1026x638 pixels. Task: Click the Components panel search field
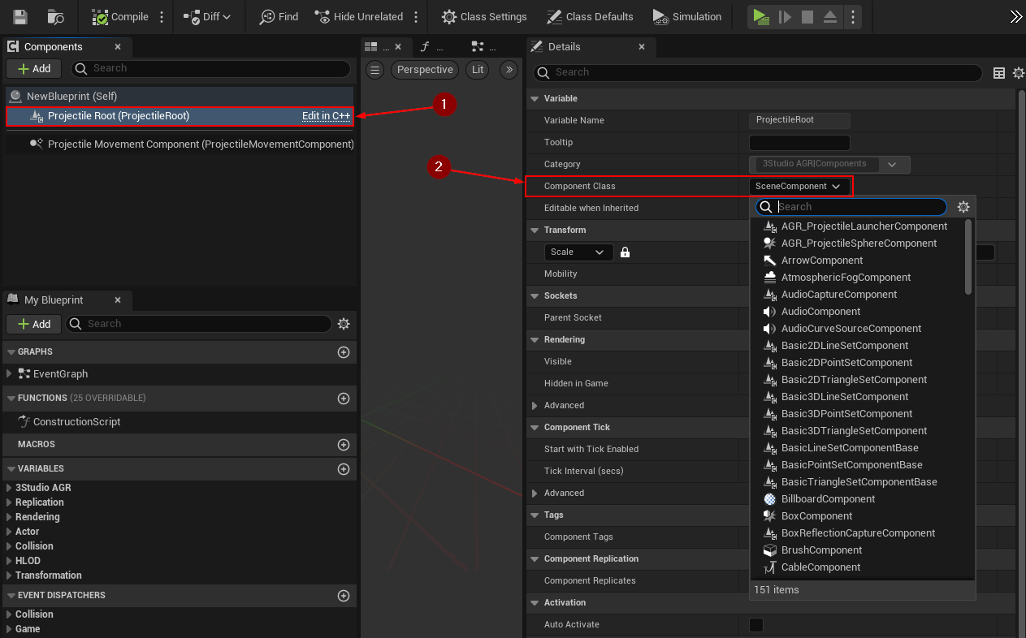pos(211,68)
